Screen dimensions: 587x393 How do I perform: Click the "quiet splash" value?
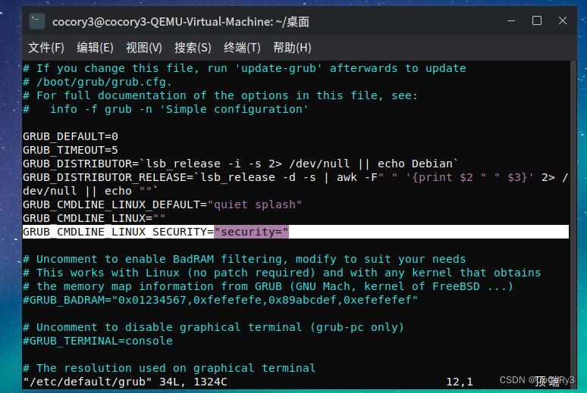tap(255, 204)
